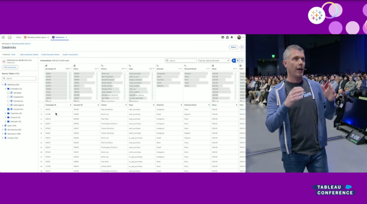
Task: Sort the table by Account ID column
Action: (x=98, y=105)
